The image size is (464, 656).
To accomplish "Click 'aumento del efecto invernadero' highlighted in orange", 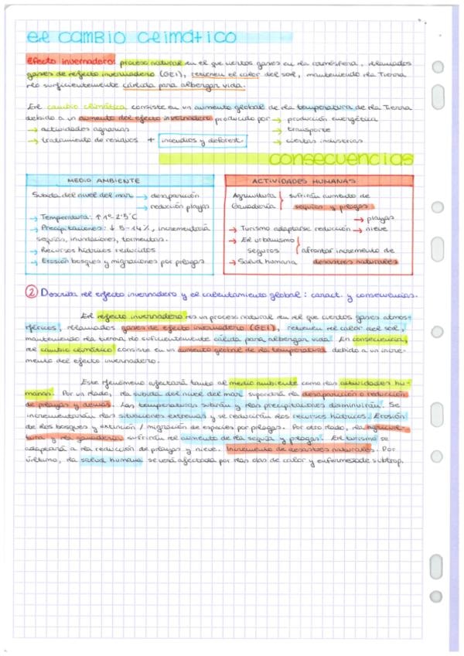I will (145, 118).
